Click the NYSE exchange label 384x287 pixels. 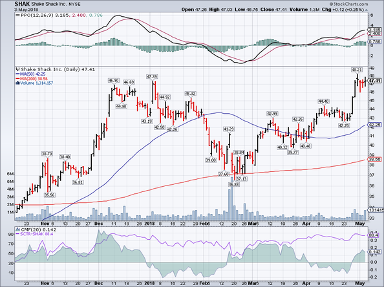pyautogui.click(x=75, y=4)
